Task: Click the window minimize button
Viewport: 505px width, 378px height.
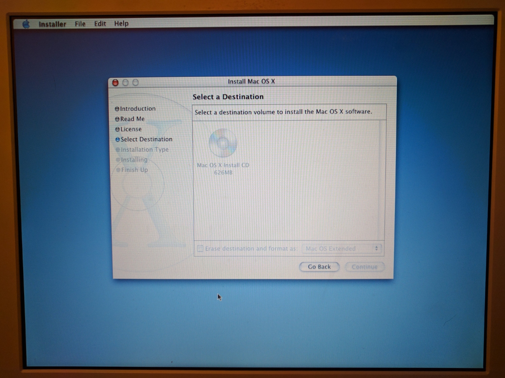Action: click(126, 83)
